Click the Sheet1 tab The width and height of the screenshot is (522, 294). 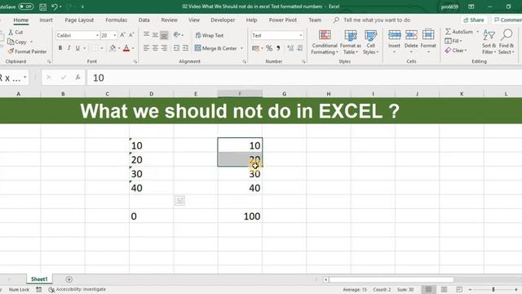[39, 279]
